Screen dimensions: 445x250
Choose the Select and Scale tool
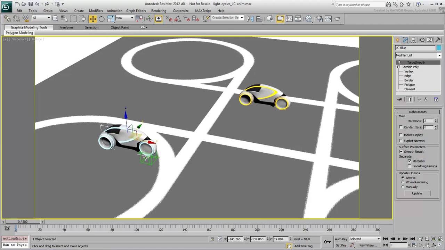point(111,19)
